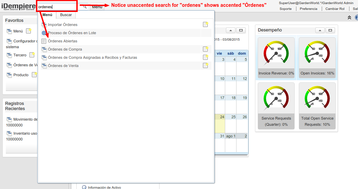This screenshot has width=358, height=189.
Task: Open Órdenes de Compra Asignadas a Recibos y Facturas
Action: coord(92,57)
